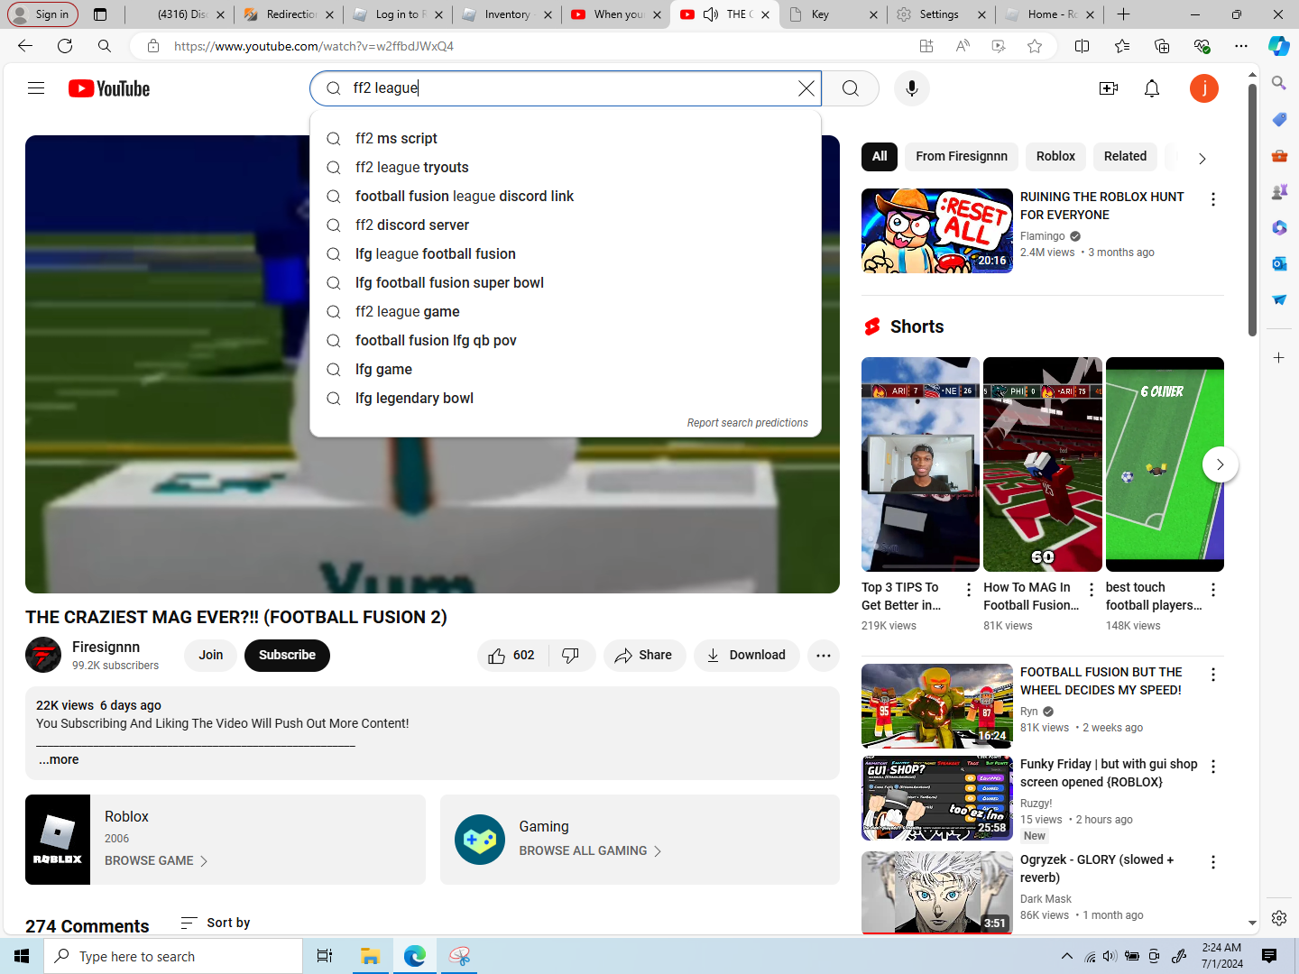Screen dimensions: 1299x974
Task: Start voice search with microphone
Action: click(912, 88)
